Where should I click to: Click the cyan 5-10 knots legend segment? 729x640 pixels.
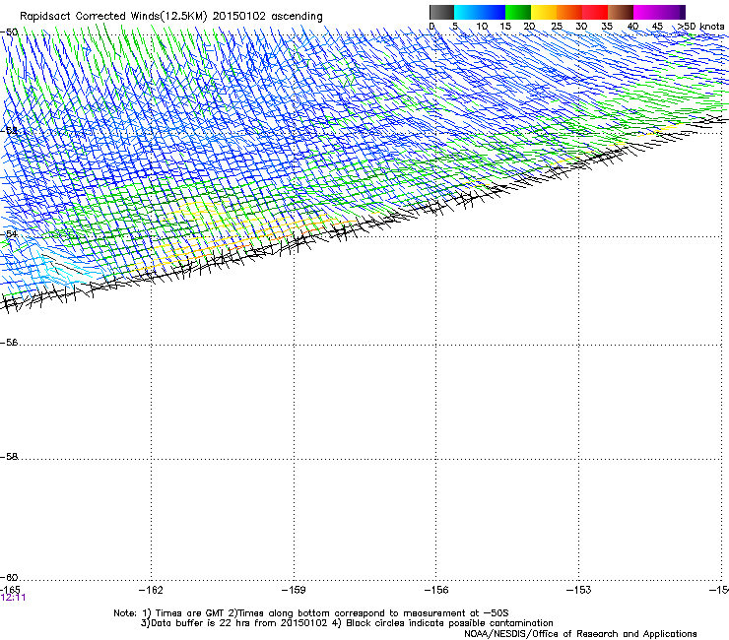pyautogui.click(x=467, y=12)
